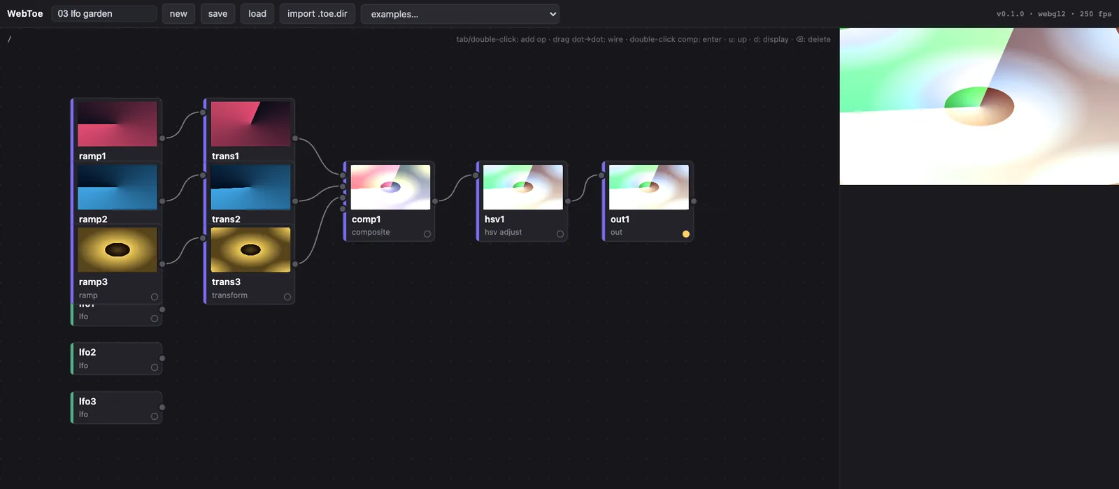Click the output port of comp1
Image resolution: width=1119 pixels, height=489 pixels.
[435, 201]
